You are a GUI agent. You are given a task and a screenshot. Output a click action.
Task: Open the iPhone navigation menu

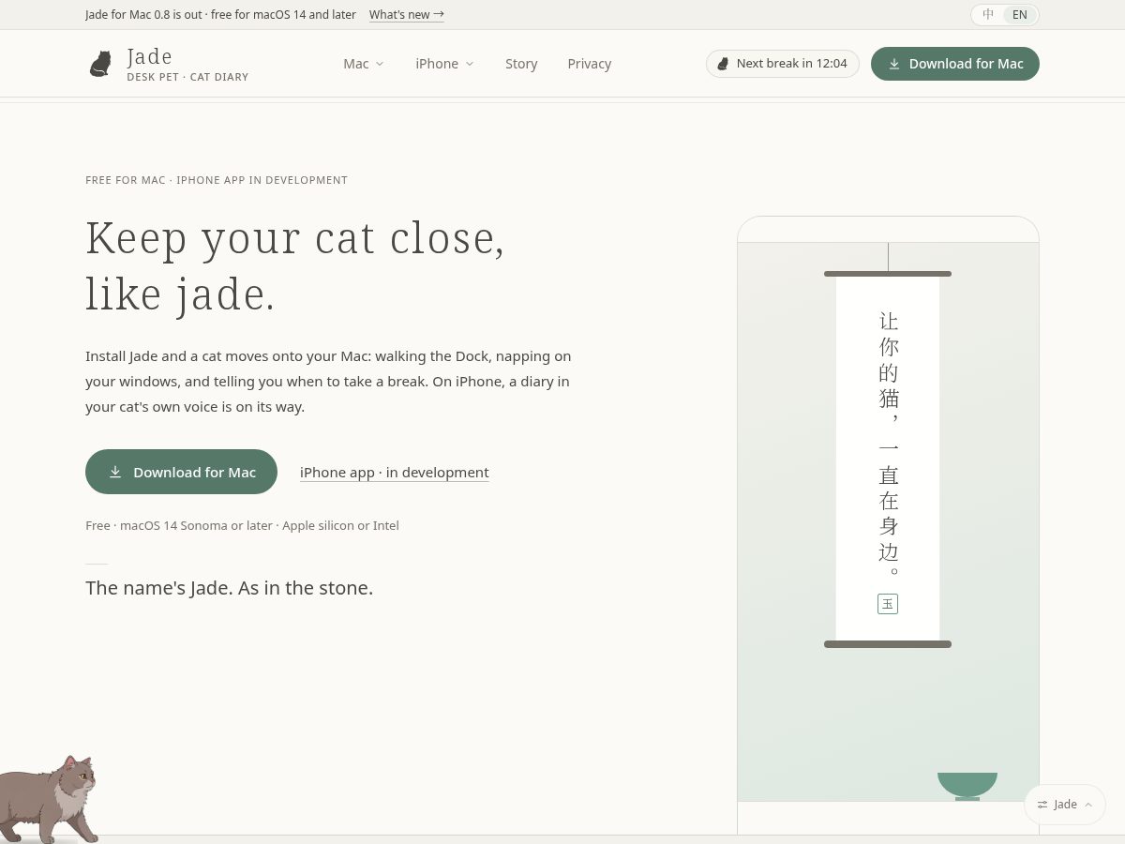click(x=444, y=64)
